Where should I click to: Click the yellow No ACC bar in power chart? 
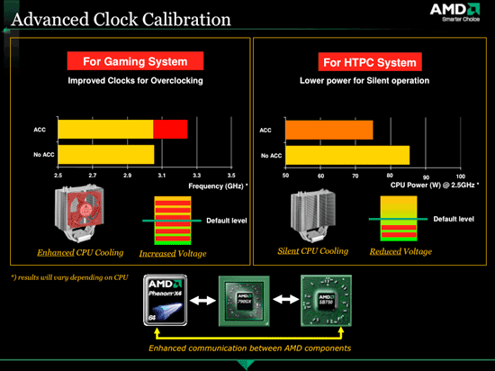(347, 156)
